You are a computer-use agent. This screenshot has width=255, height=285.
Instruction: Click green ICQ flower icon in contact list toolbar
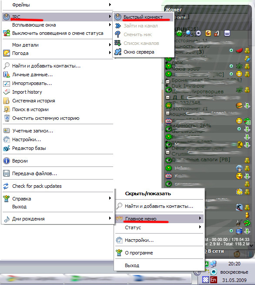click(x=179, y=33)
